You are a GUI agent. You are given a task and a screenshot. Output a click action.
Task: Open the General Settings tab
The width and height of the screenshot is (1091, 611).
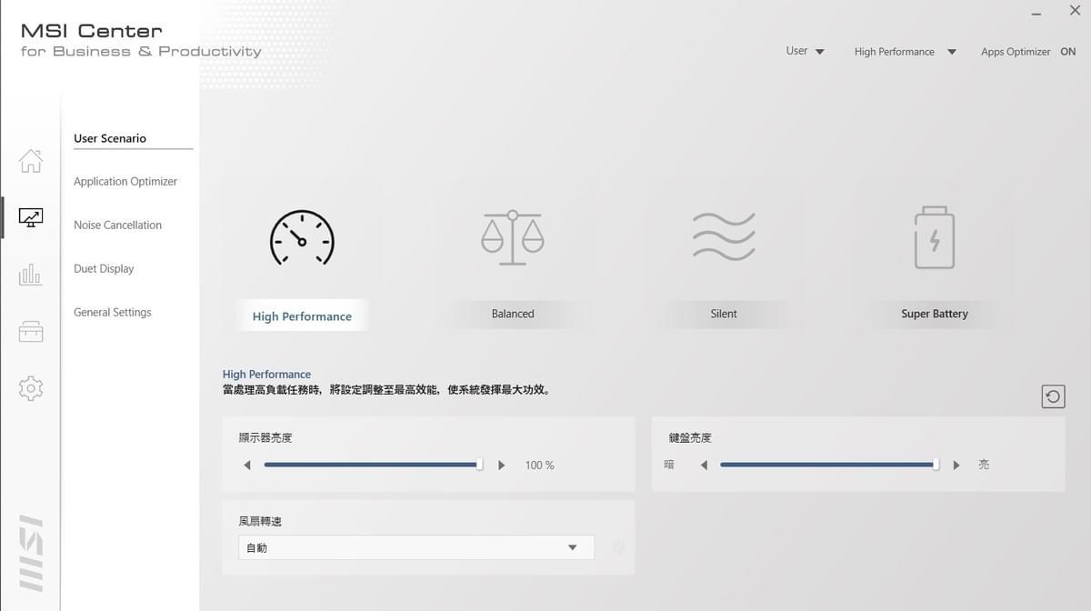pos(113,312)
